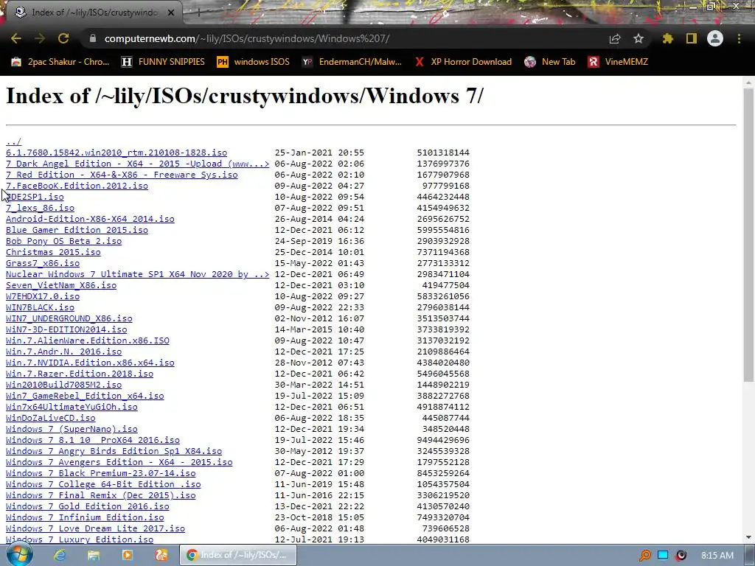
Task: Click the vertical page scrollbar thumb
Action: [749, 235]
